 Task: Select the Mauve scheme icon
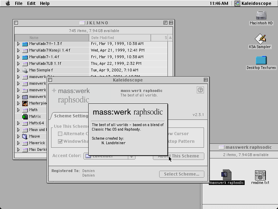25,136
